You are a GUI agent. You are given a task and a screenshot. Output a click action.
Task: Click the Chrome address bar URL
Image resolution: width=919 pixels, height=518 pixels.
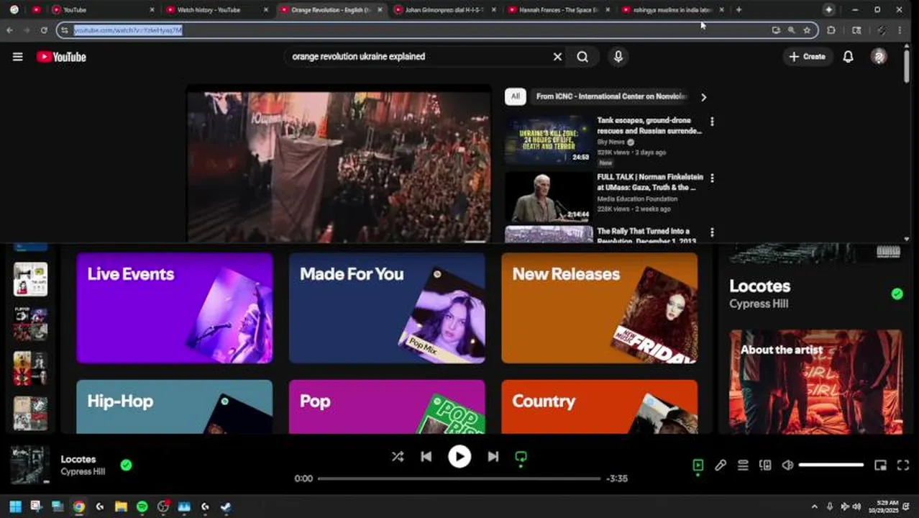point(128,30)
